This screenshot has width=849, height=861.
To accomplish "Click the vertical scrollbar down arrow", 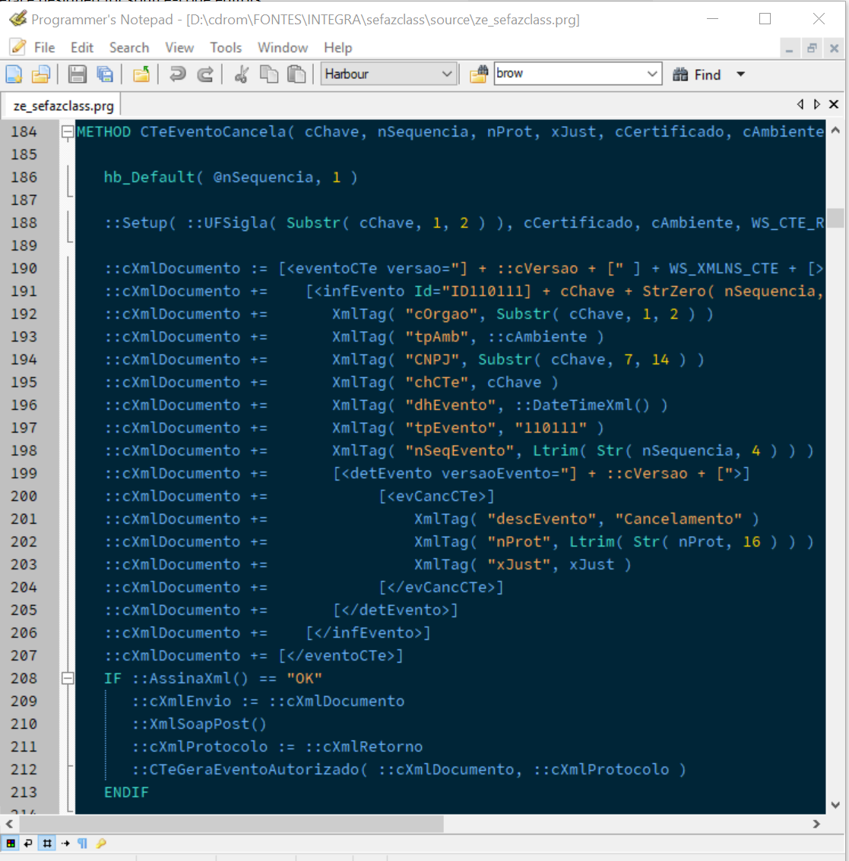I will coord(835,805).
